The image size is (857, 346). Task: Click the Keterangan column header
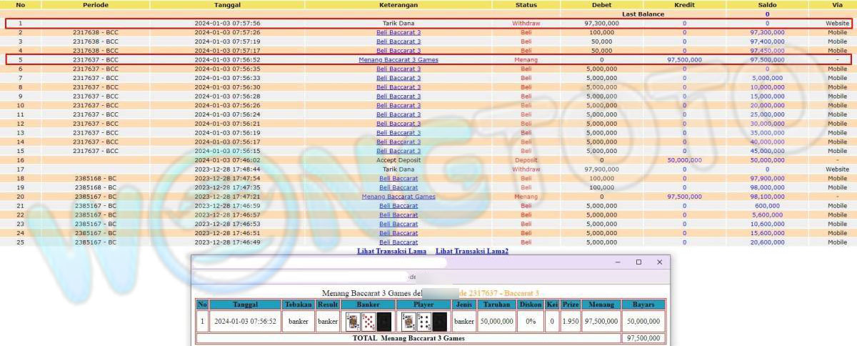(x=399, y=5)
